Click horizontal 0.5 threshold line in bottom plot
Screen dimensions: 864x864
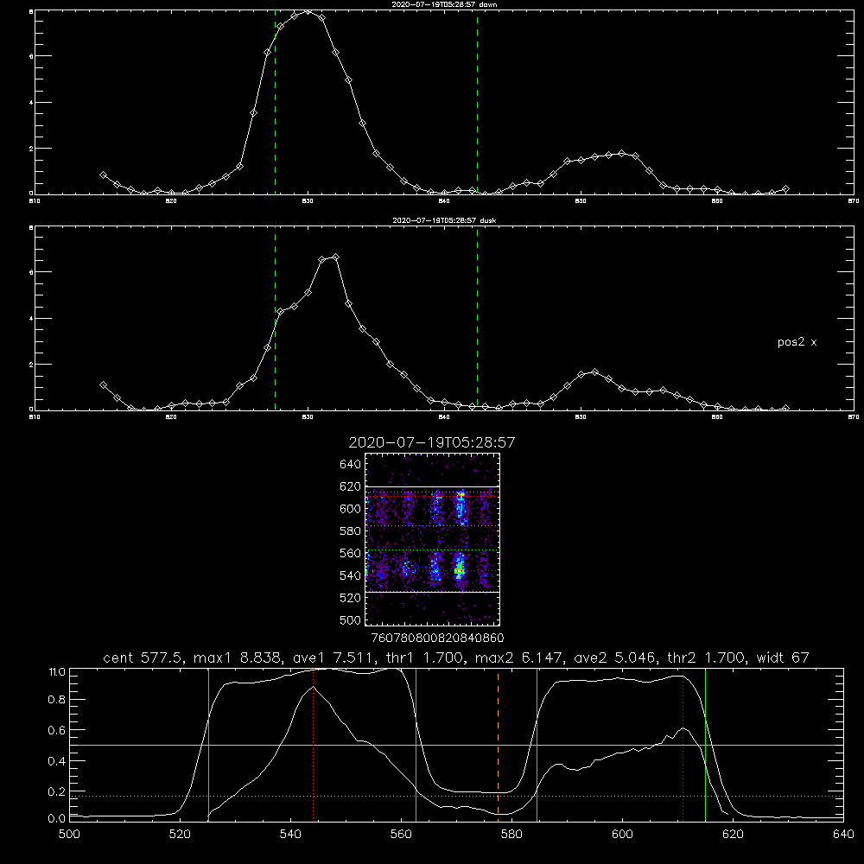click(457, 745)
